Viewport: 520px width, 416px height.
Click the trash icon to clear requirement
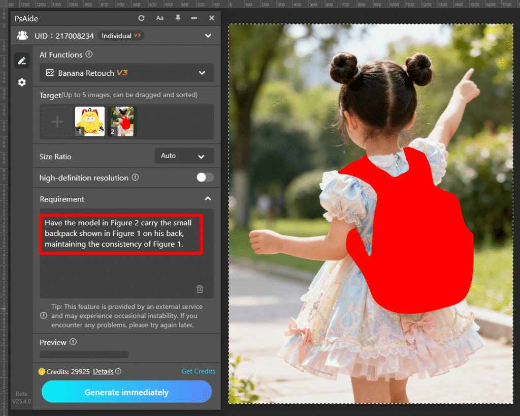[200, 289]
